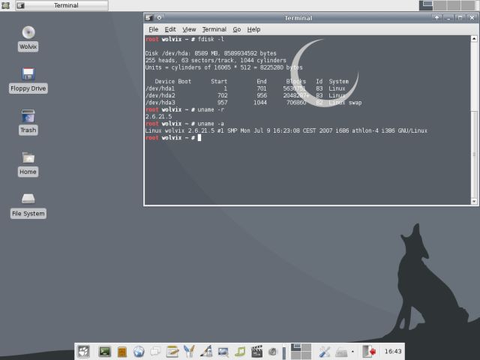
Task: Click the 'Disk /dev/hda: 8589 MB' line
Action: pyautogui.click(x=211, y=53)
